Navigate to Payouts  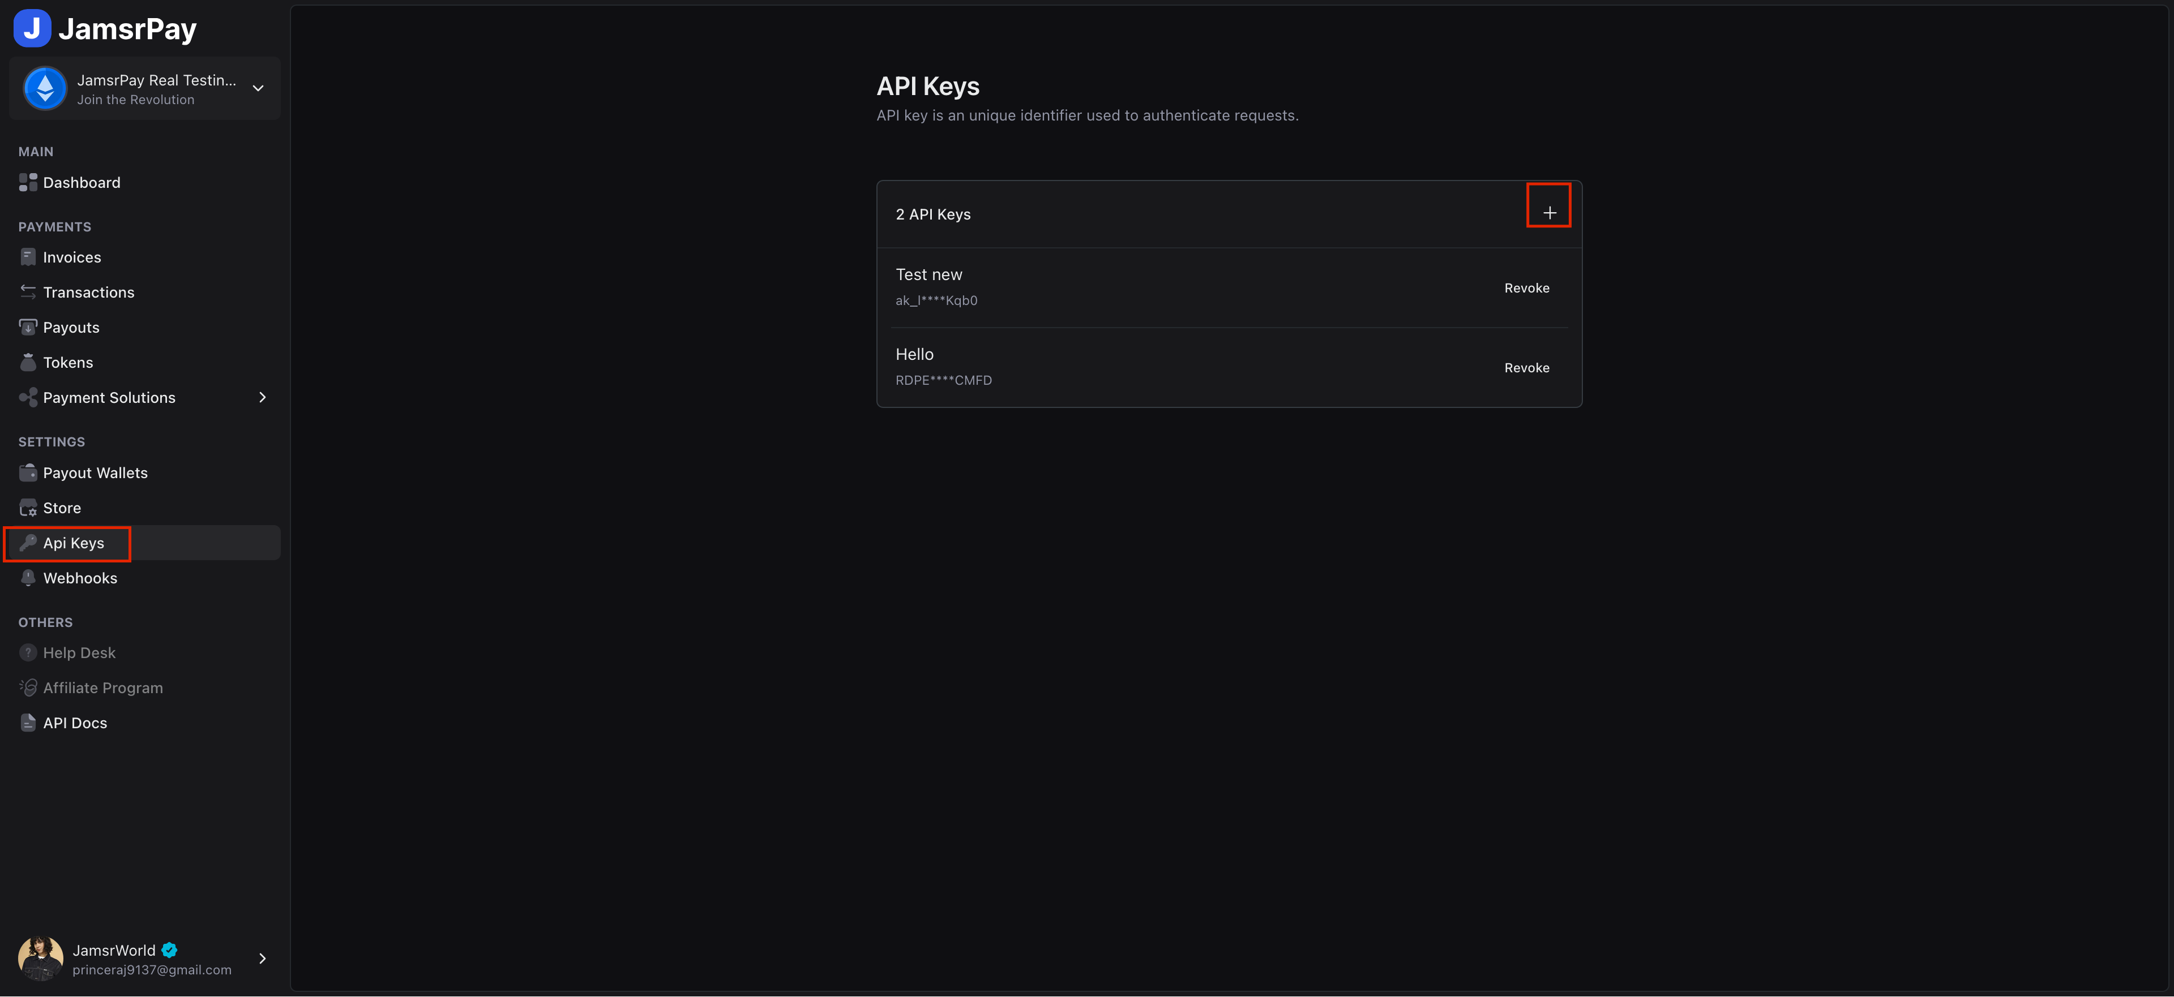[144, 327]
